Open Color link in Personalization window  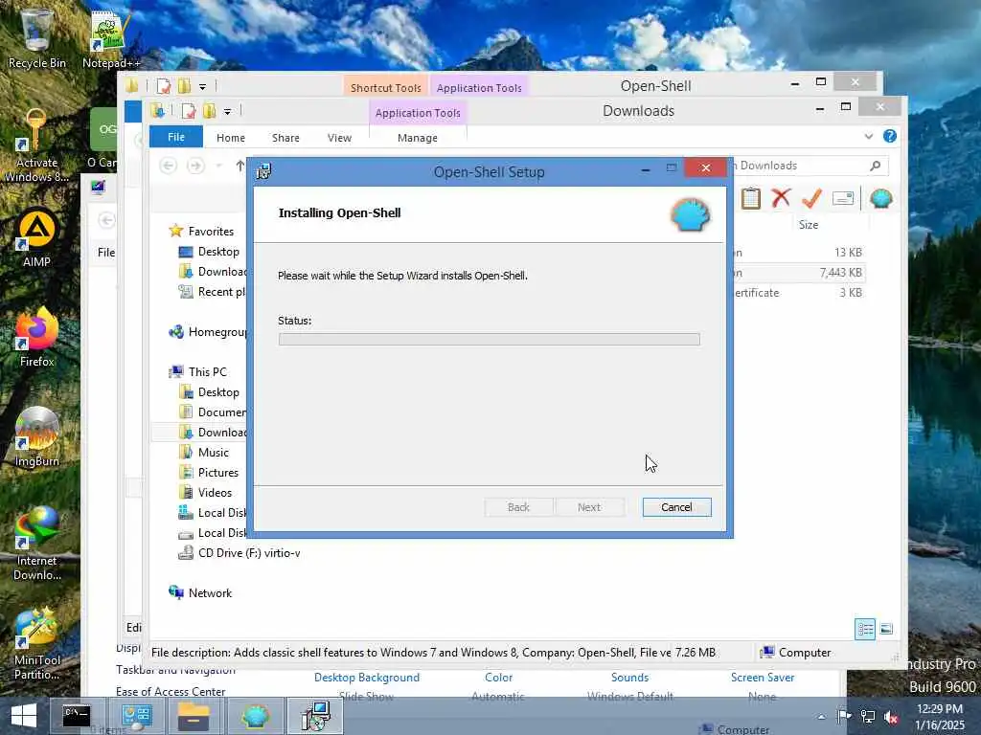tap(498, 678)
